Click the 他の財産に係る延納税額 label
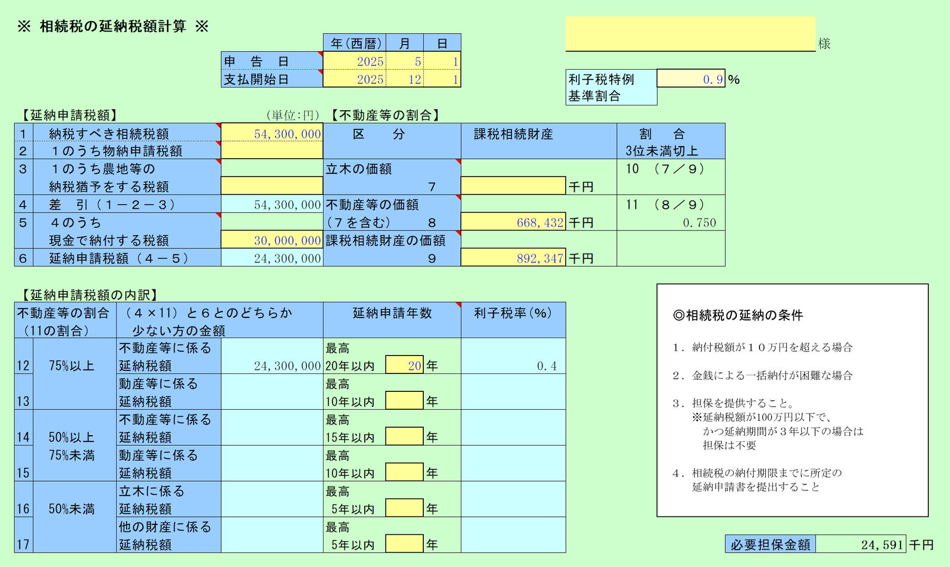950x567 pixels. pos(168,535)
